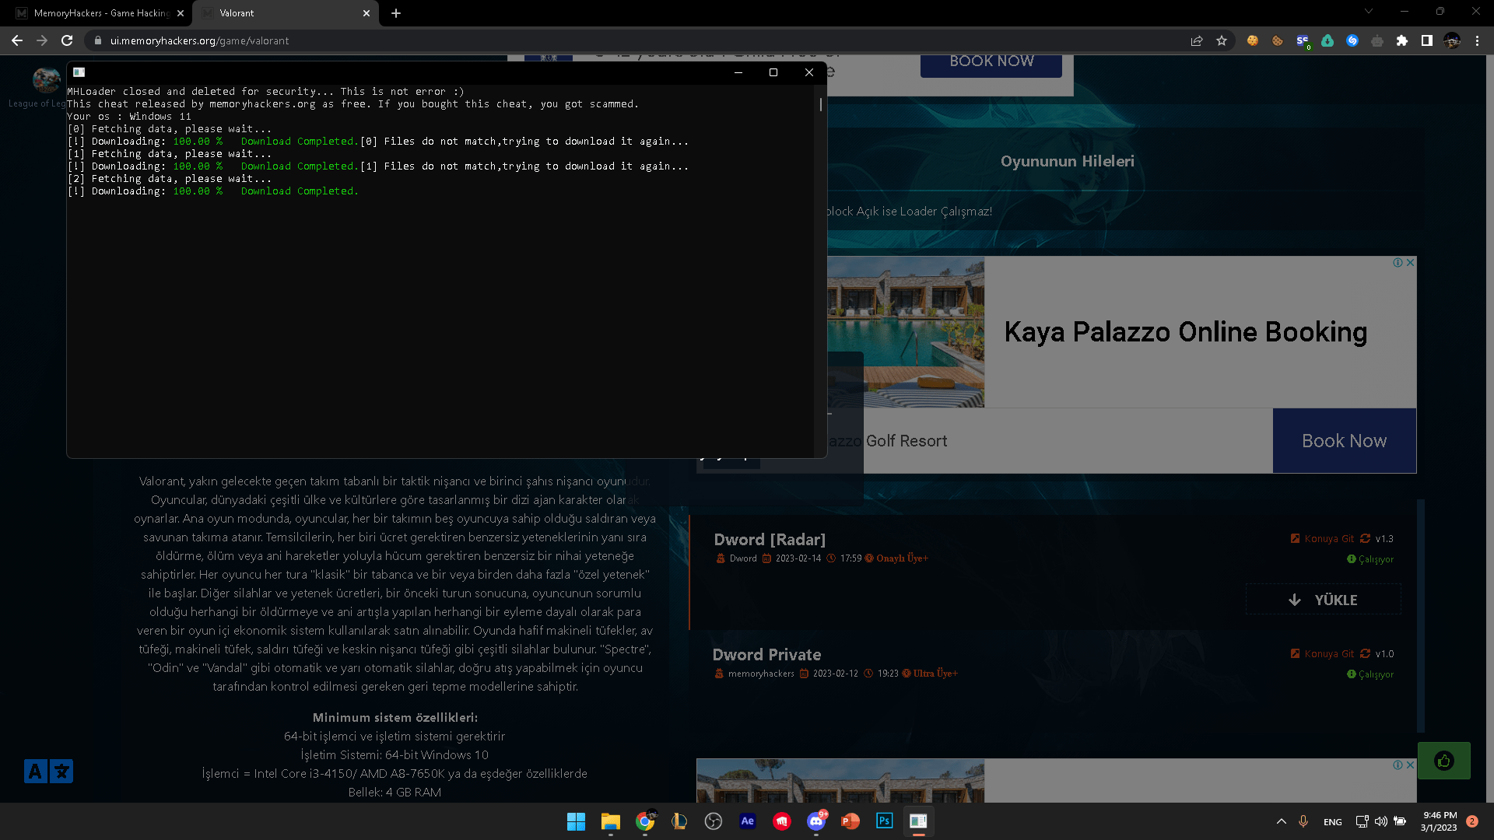Open the notification badge showing 2
This screenshot has width=1494, height=840.
[x=1472, y=821]
